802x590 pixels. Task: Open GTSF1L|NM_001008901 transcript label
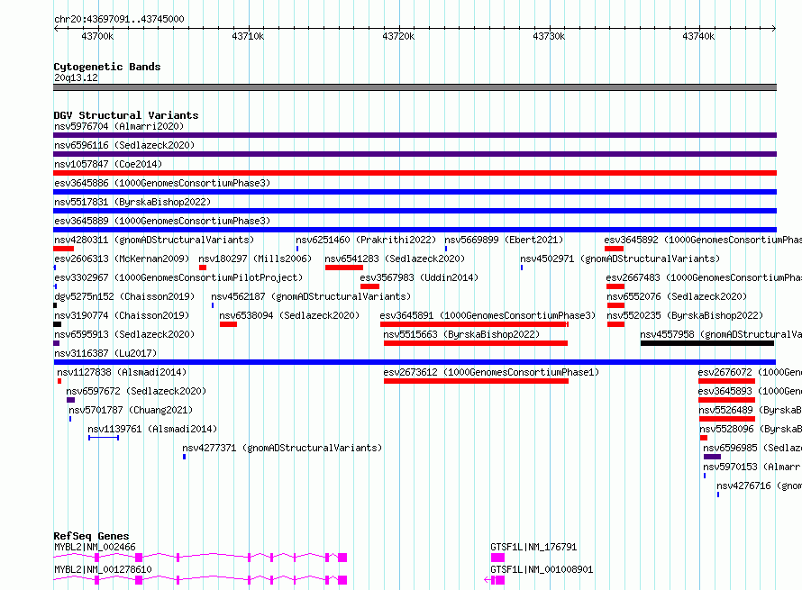(542, 569)
